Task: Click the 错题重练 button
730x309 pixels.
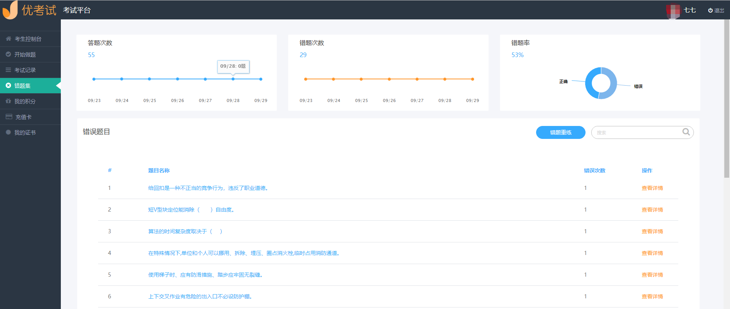Action: click(x=561, y=132)
